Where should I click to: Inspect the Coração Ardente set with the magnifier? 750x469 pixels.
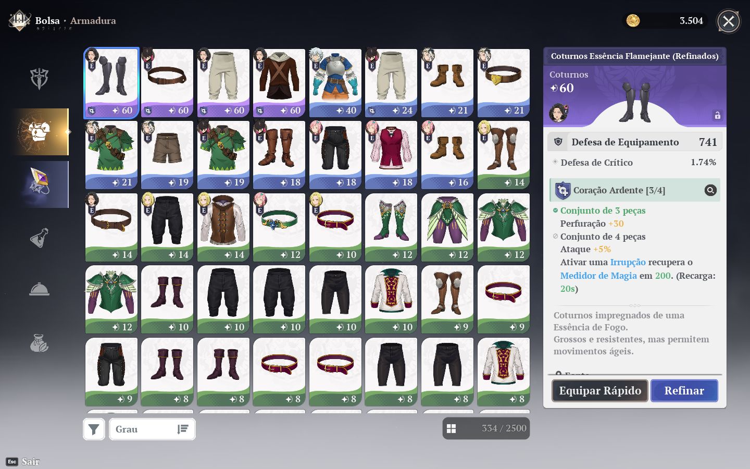click(x=710, y=190)
